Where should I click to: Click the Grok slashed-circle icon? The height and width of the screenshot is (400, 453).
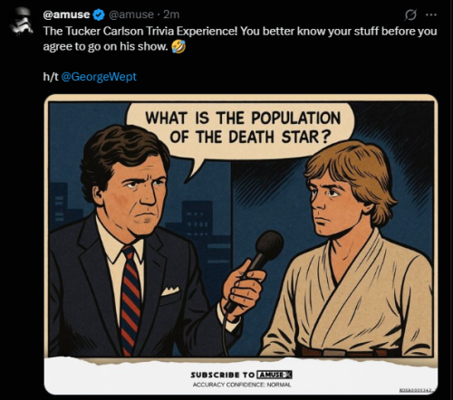[x=410, y=14]
